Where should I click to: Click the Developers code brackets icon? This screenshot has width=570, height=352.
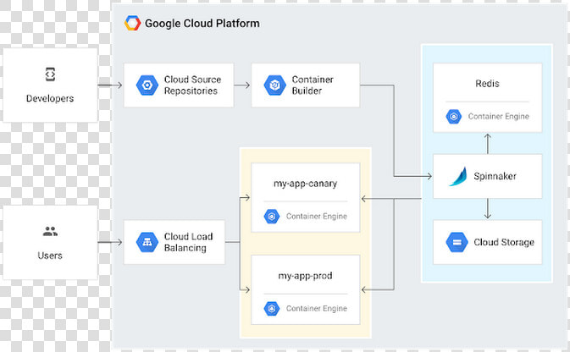pyautogui.click(x=50, y=74)
